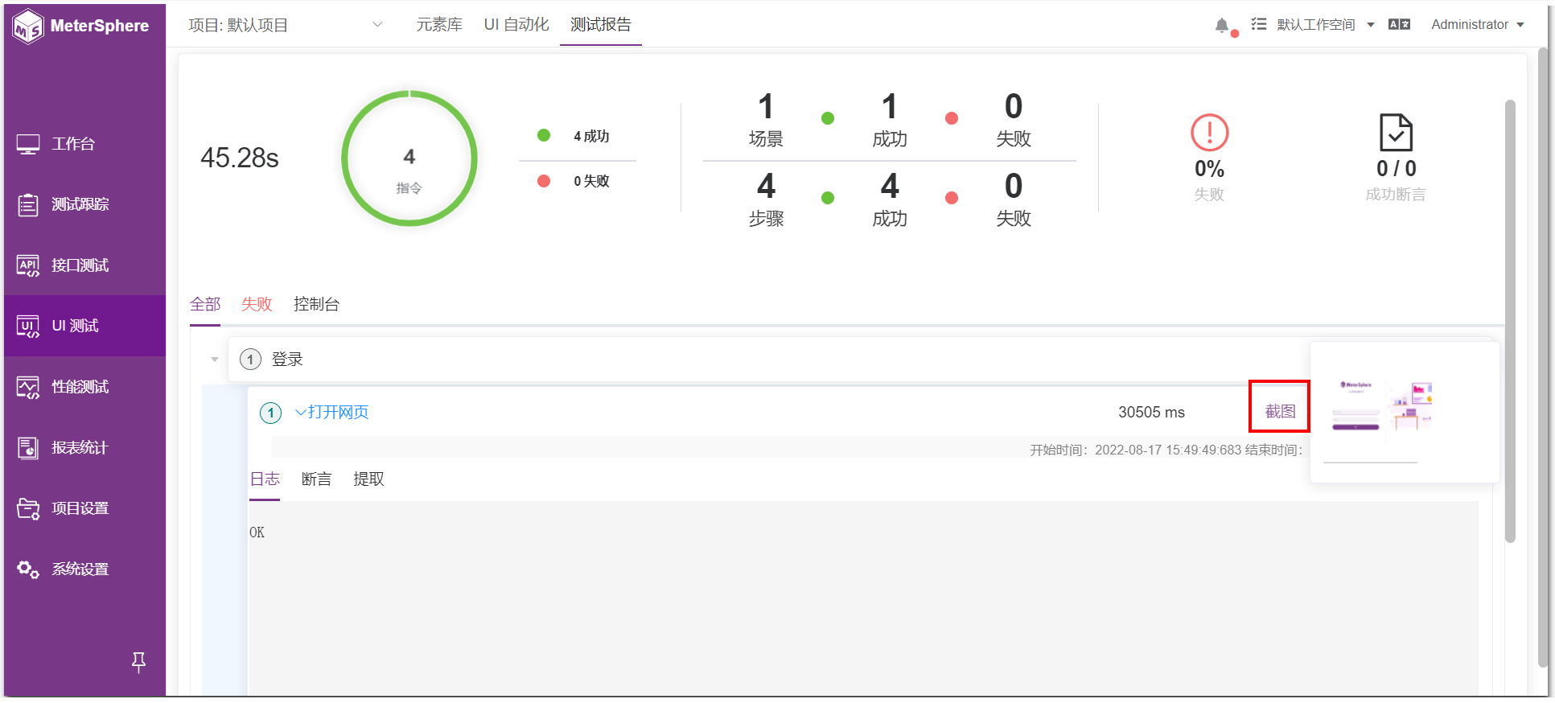Click the 成功断言 document icon
The height and width of the screenshot is (703, 1555).
point(1396,133)
